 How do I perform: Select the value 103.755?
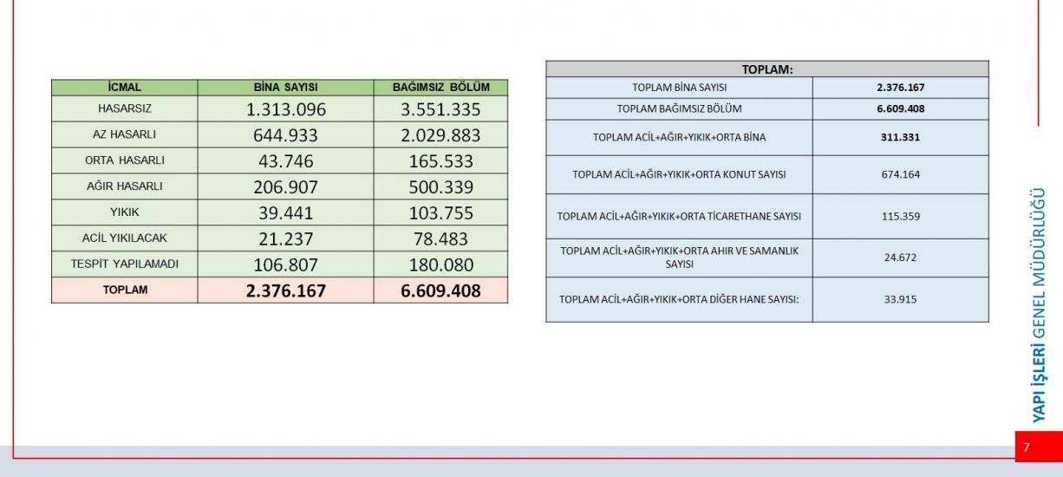[x=441, y=212]
